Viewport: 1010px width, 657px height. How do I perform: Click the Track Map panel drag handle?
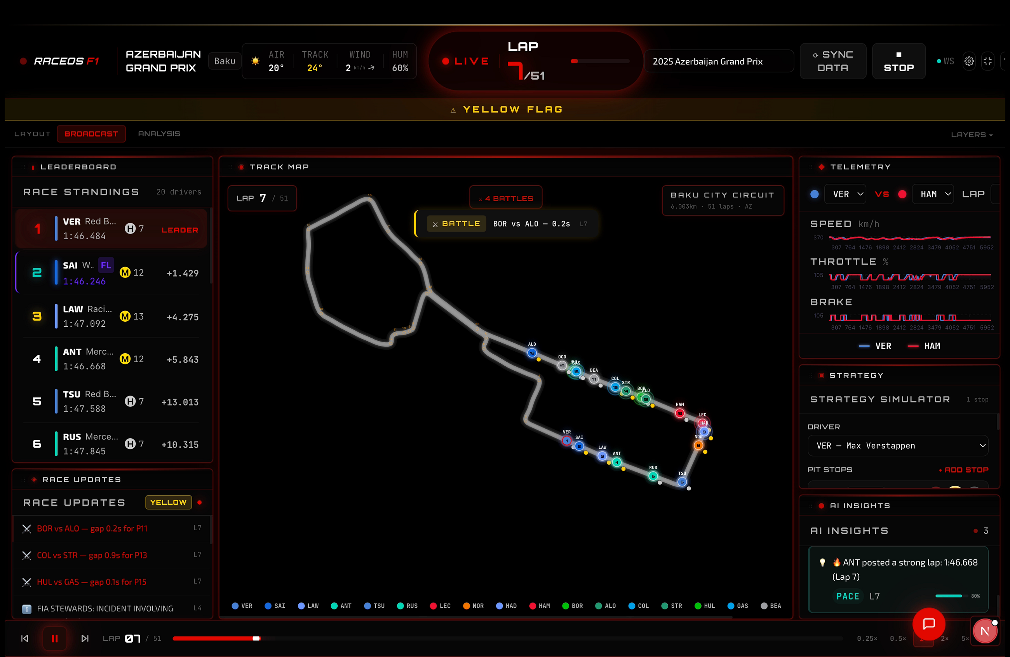230,167
